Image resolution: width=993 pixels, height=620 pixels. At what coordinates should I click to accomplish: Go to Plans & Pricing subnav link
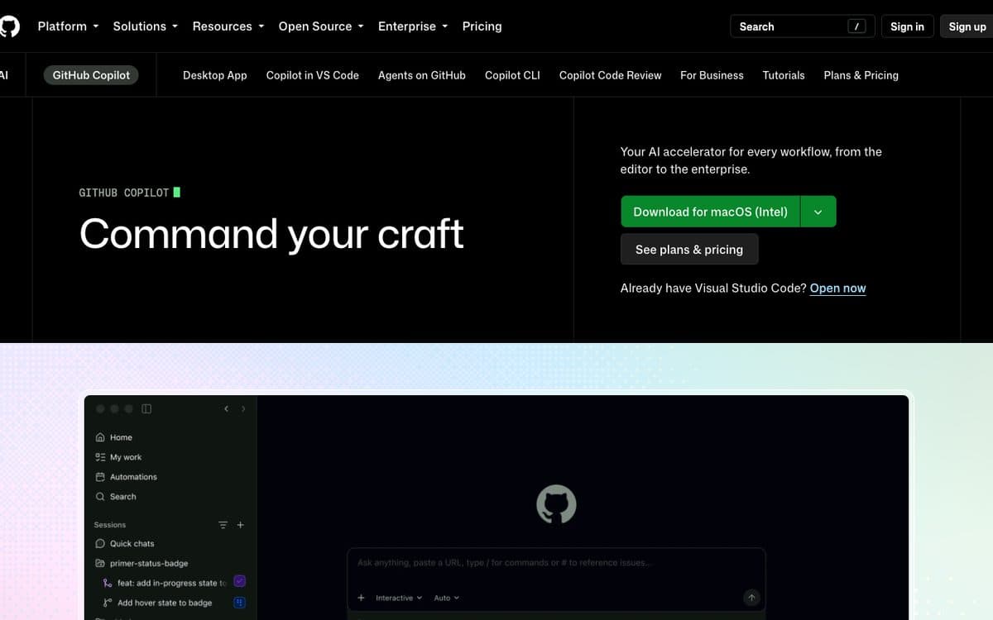[x=861, y=75]
